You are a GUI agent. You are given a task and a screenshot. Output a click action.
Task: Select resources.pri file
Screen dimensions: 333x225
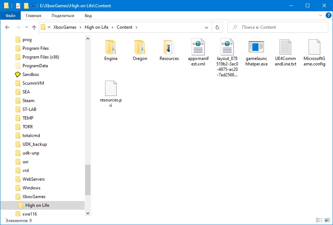click(x=111, y=93)
